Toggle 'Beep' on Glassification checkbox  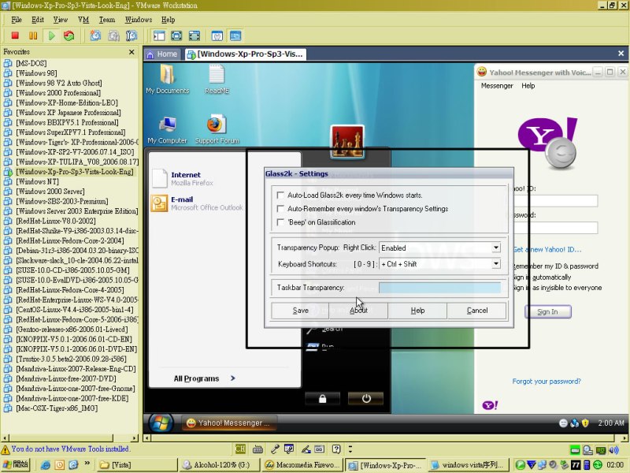tap(280, 222)
